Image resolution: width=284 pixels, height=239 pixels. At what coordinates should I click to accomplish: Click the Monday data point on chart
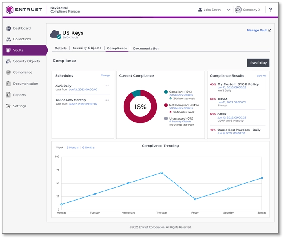61,204
